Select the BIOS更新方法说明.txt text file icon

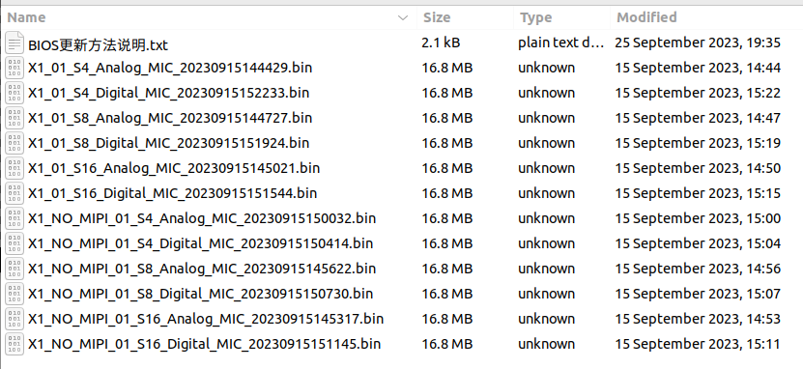click(x=14, y=43)
